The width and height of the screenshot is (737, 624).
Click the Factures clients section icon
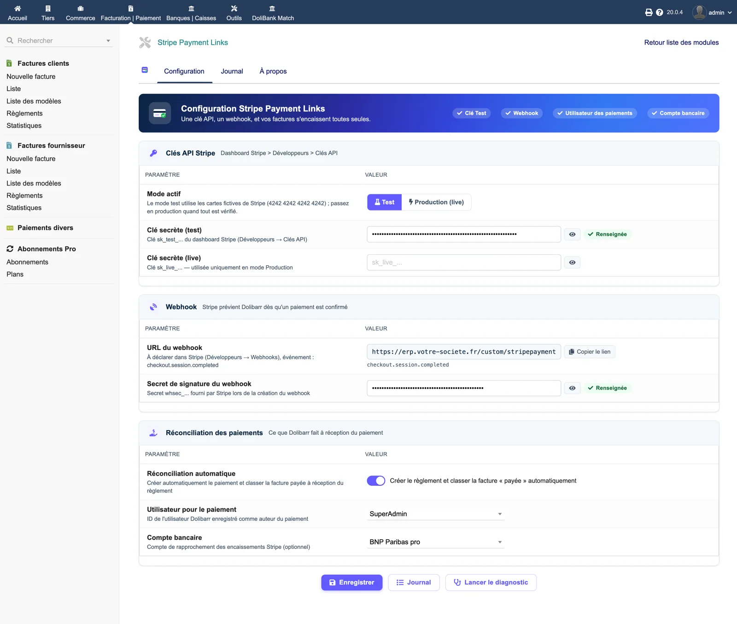(x=9, y=63)
